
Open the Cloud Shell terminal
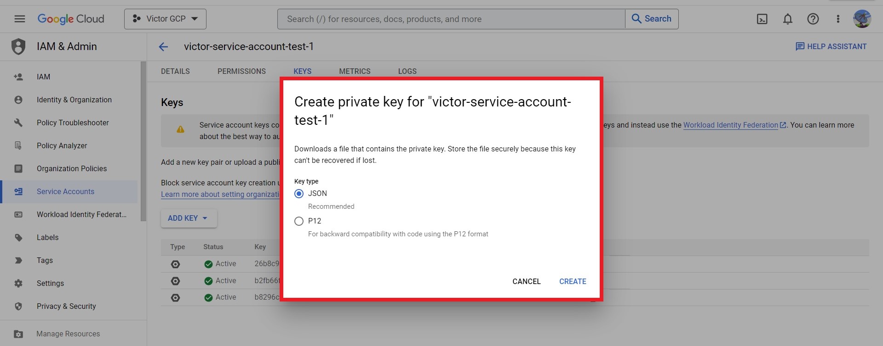[762, 19]
